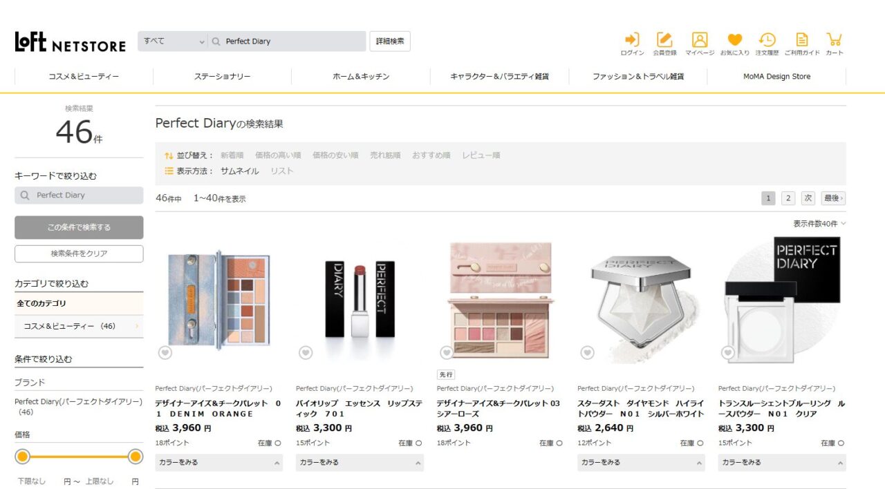Open the translucent loose powder image
885x489 pixels.
click(x=782, y=301)
